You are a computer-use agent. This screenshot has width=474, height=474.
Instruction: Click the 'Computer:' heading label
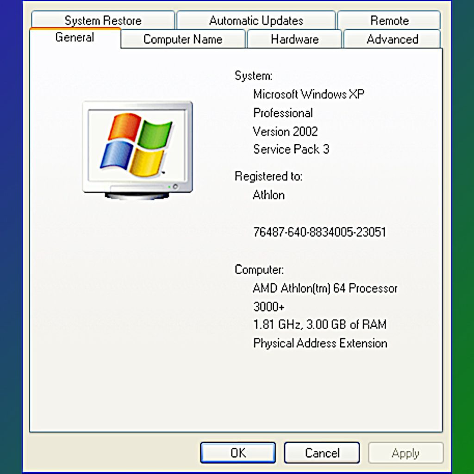[x=259, y=269]
